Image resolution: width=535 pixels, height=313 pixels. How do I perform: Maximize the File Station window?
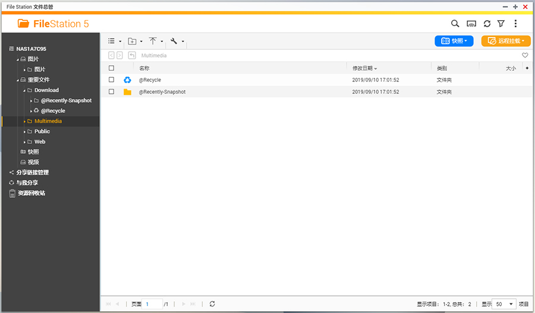click(x=515, y=7)
